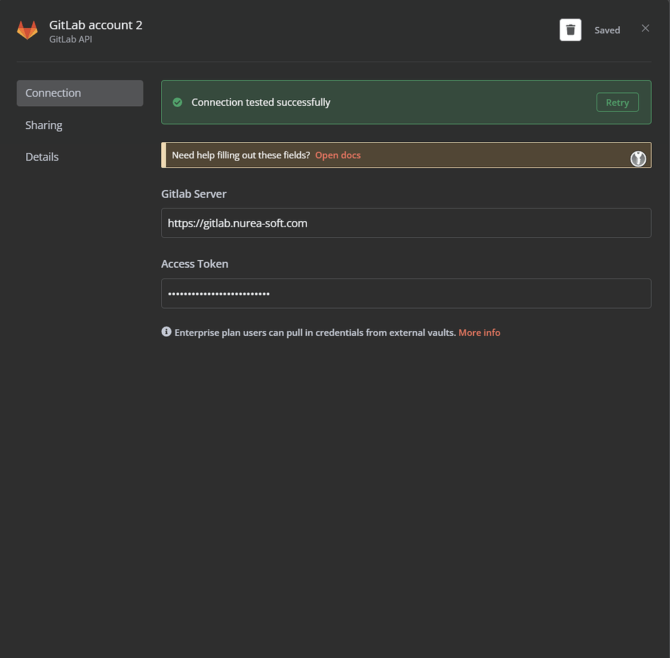Click the key icon in the docs banner
Screen dimensions: 670x658
tap(638, 159)
